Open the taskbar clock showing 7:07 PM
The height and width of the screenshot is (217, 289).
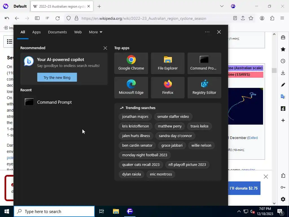click(265, 211)
